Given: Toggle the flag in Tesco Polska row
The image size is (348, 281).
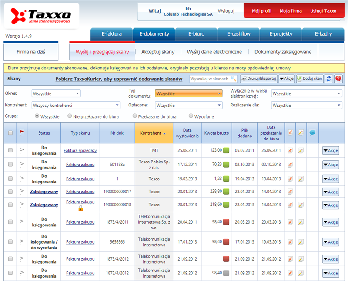Looking at the screenshot, I should [22, 165].
